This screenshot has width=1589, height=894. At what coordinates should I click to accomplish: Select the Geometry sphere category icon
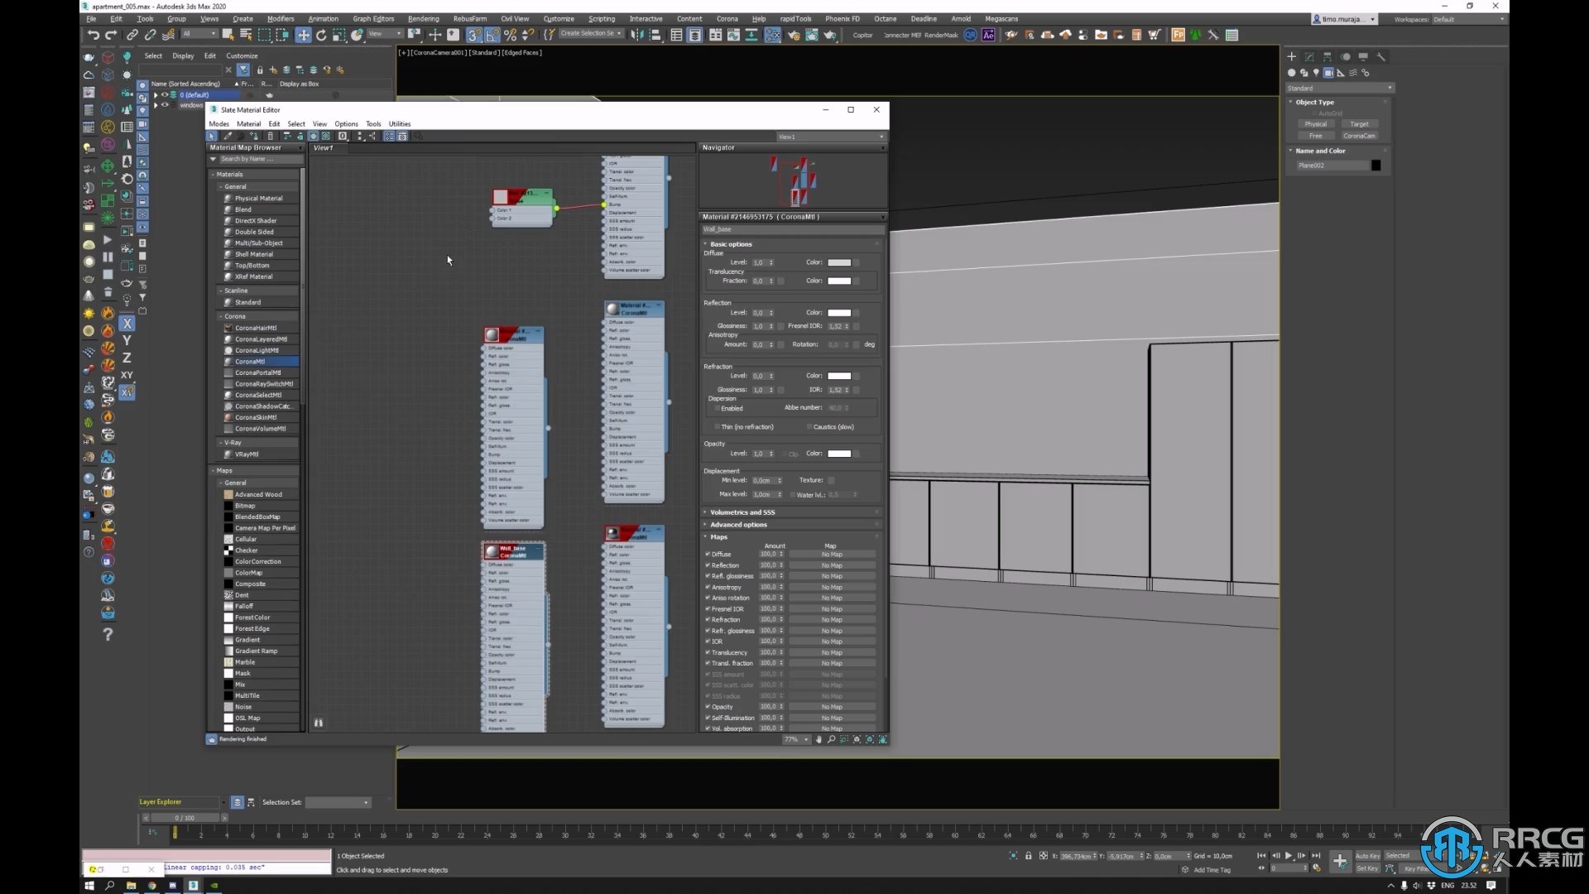tap(1291, 73)
